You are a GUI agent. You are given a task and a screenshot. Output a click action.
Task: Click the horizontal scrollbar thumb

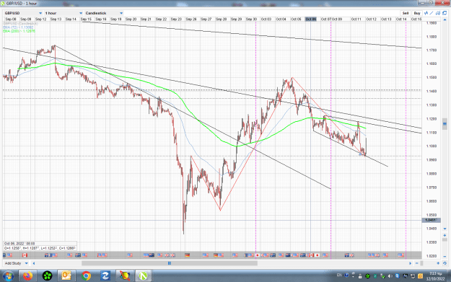point(170,263)
